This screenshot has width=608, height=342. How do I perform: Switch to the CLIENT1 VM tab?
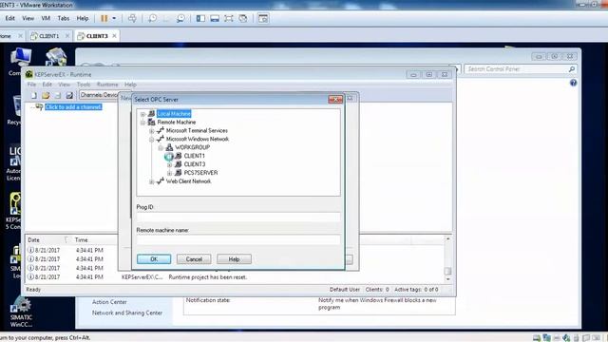click(x=48, y=36)
